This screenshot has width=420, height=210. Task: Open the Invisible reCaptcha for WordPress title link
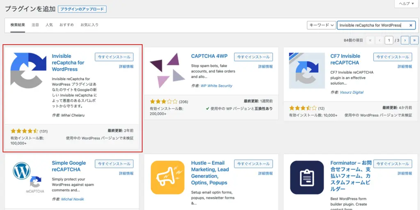[x=68, y=63]
